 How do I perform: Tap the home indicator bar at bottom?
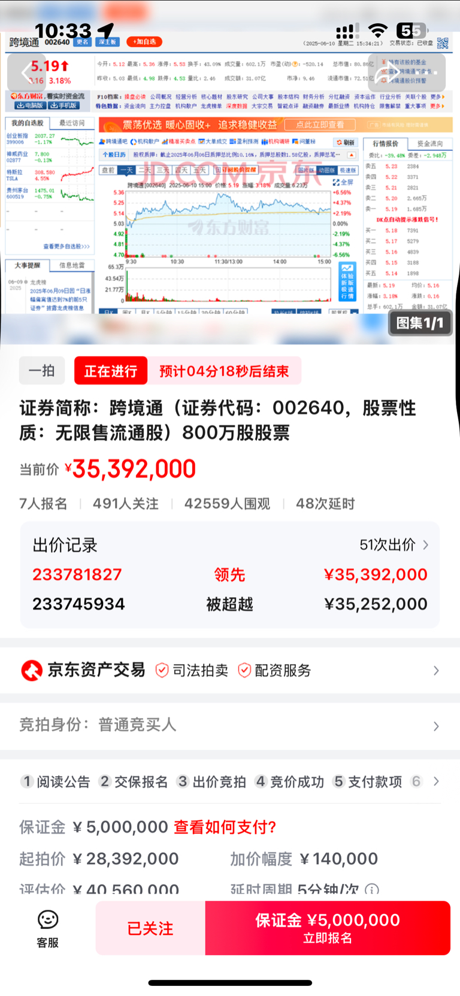(x=230, y=983)
